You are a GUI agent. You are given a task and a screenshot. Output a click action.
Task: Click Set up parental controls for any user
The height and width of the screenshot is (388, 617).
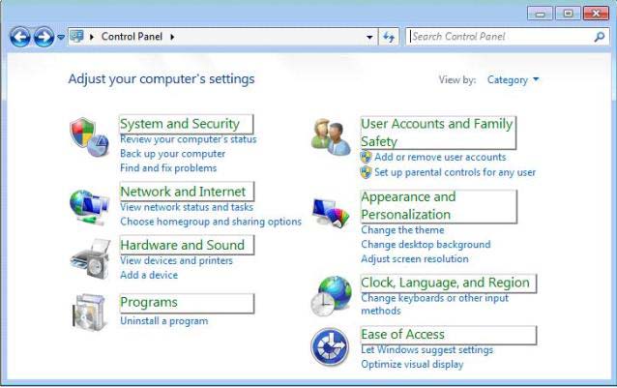(455, 172)
